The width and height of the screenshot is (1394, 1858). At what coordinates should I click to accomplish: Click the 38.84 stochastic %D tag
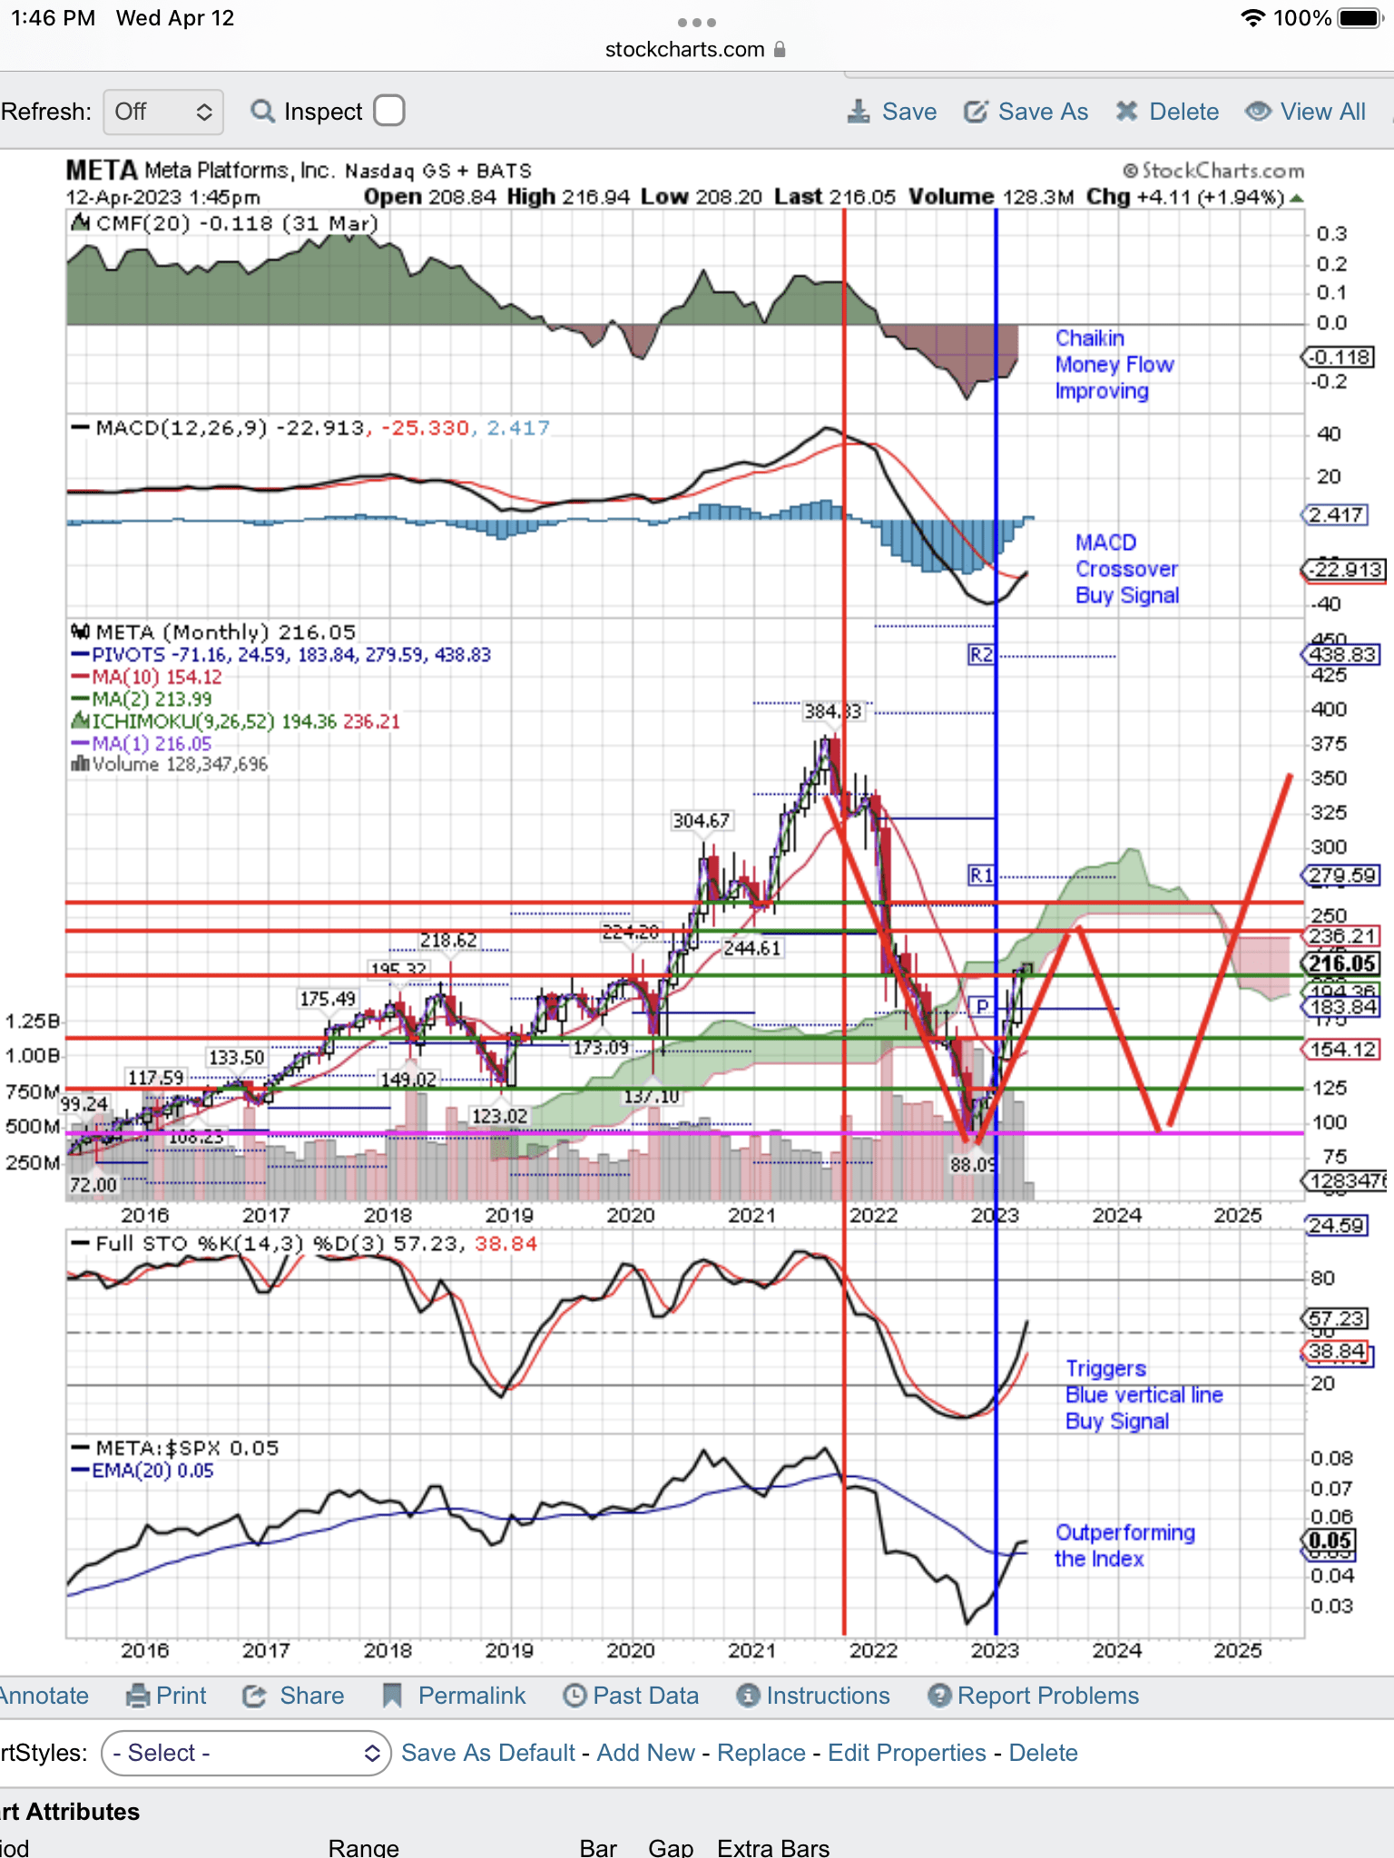coord(1334,1352)
